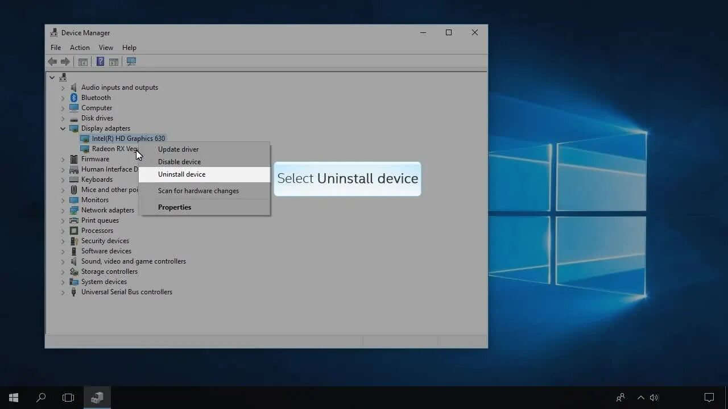Expand the Keyboards category
Screen dimensions: 728x409
coord(63,180)
